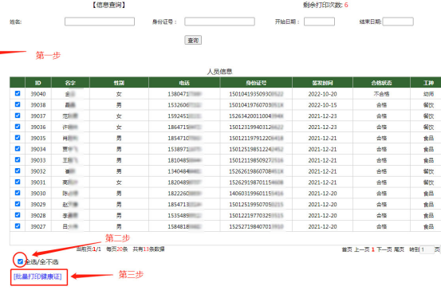Deselect the checkbox for row ID 39032
441x298 pixels.
pyautogui.click(x=18, y=171)
